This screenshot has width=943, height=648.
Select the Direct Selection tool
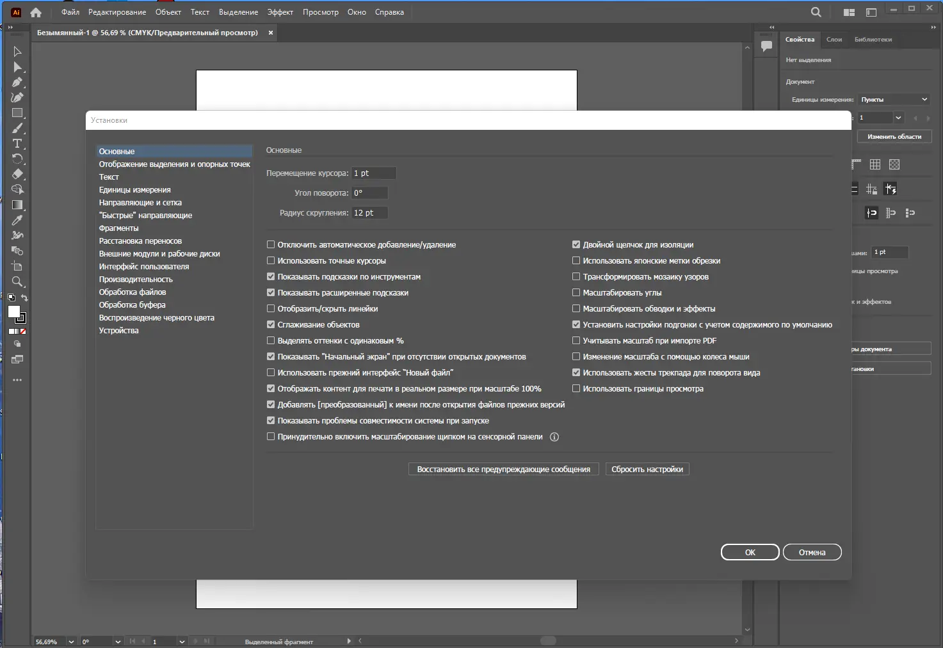point(17,67)
